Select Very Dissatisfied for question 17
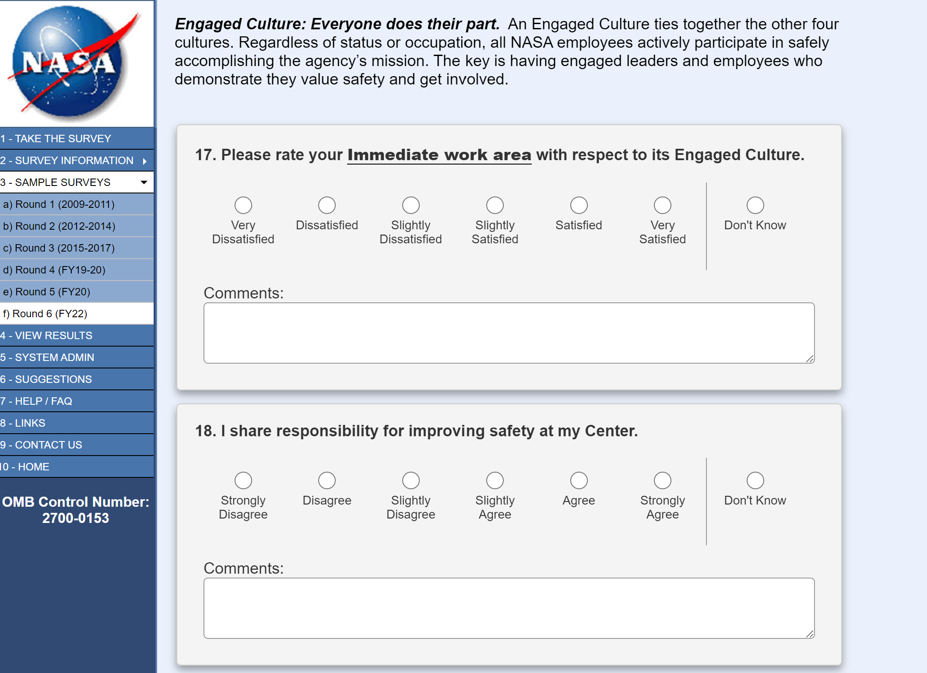 (243, 205)
